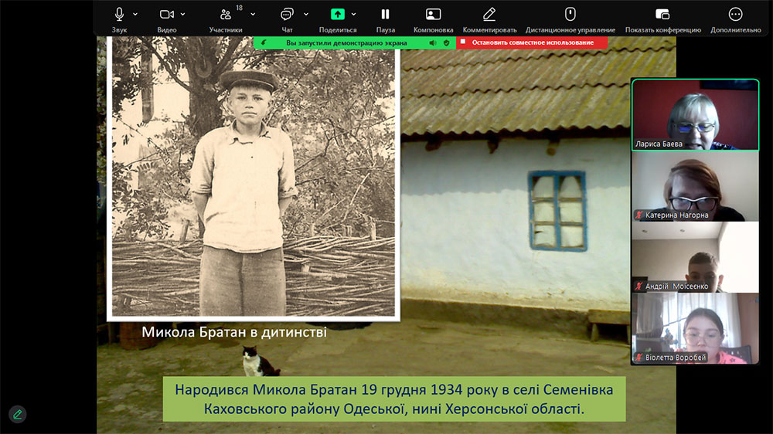This screenshot has height=434, width=773.
Task: Open Дистанционное управление remote control
Action: coord(570,15)
